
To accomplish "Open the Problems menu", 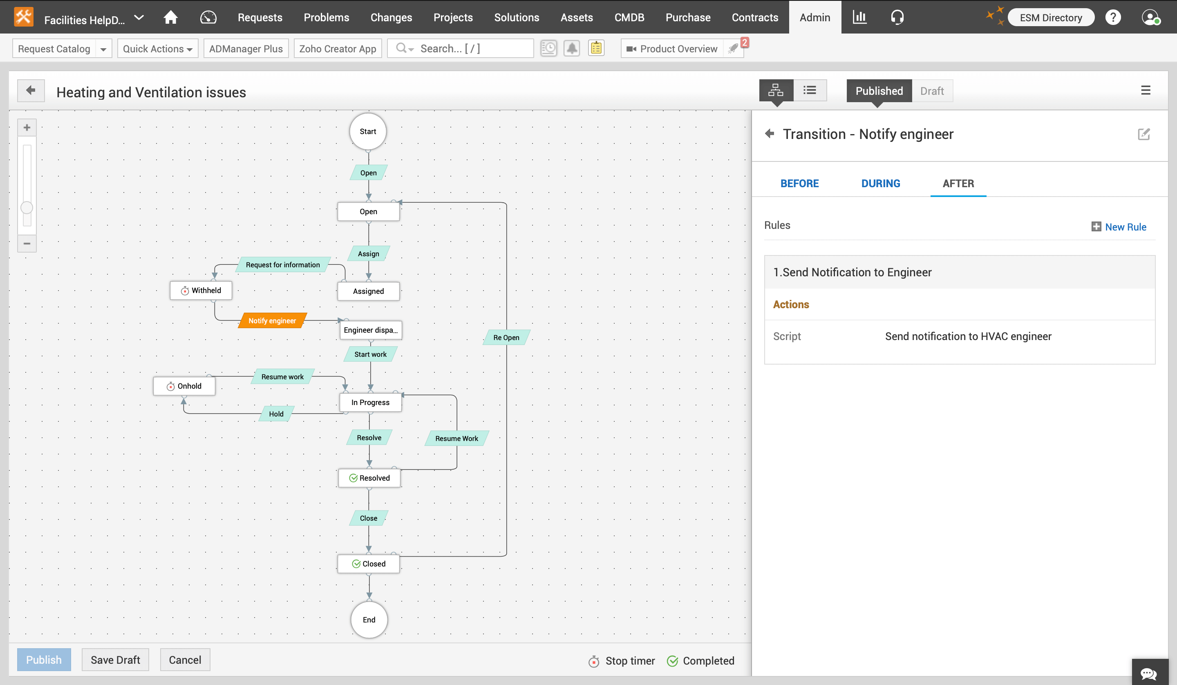I will pos(326,17).
